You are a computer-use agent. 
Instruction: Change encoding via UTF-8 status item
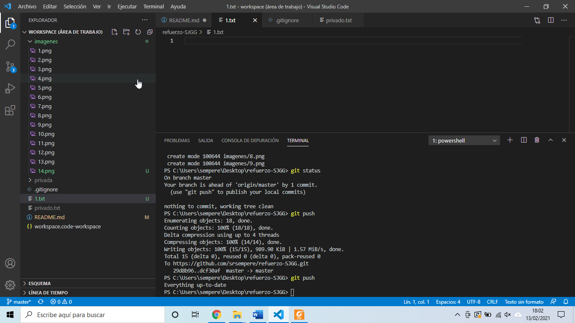(x=474, y=302)
